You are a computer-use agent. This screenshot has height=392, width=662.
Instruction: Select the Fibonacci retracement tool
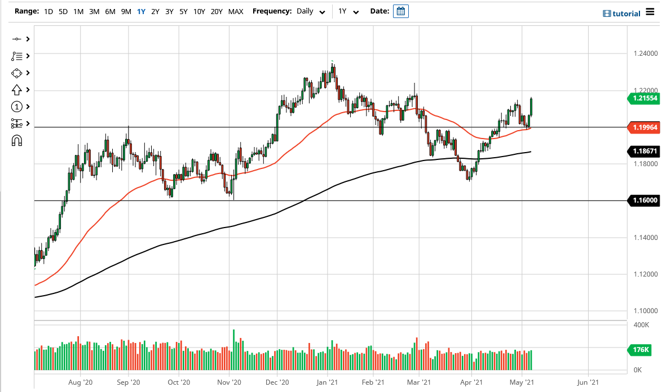point(16,56)
